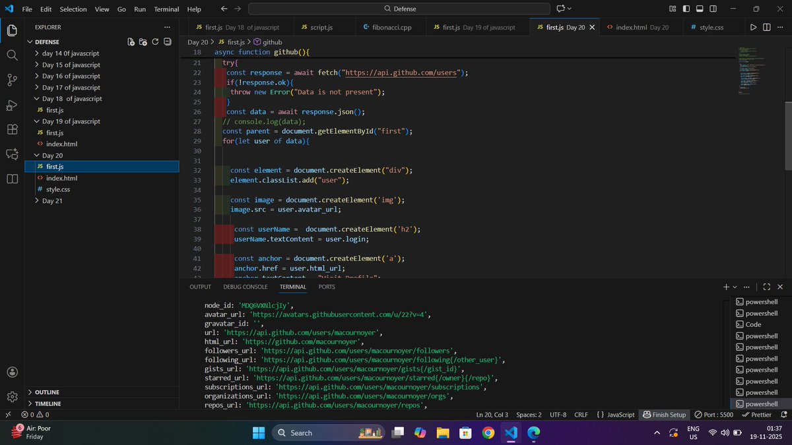The image size is (792, 445).
Task: Change the CRLF end of line sequence
Action: tap(581, 415)
